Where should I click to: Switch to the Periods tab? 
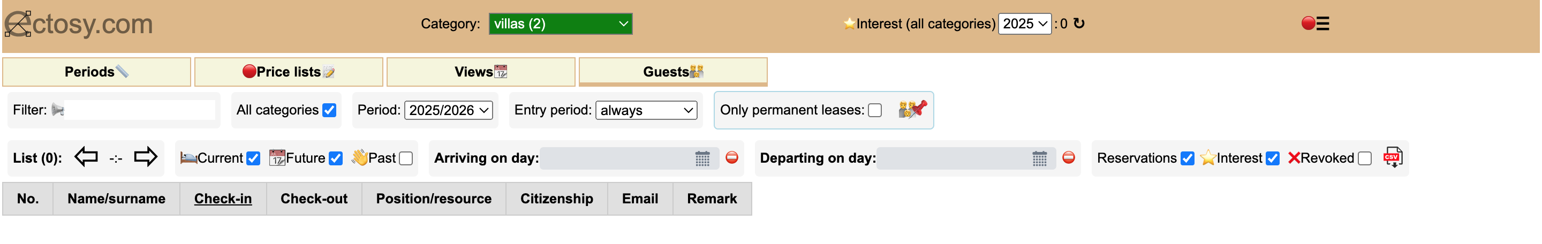(96, 72)
